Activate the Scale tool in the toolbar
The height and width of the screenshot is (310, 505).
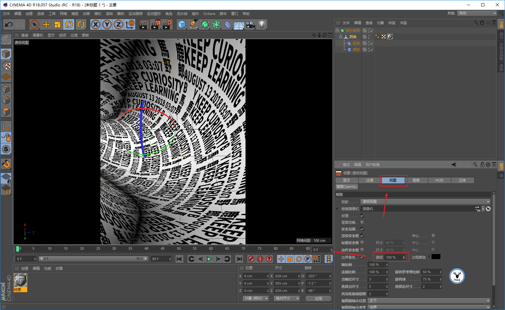[57, 24]
